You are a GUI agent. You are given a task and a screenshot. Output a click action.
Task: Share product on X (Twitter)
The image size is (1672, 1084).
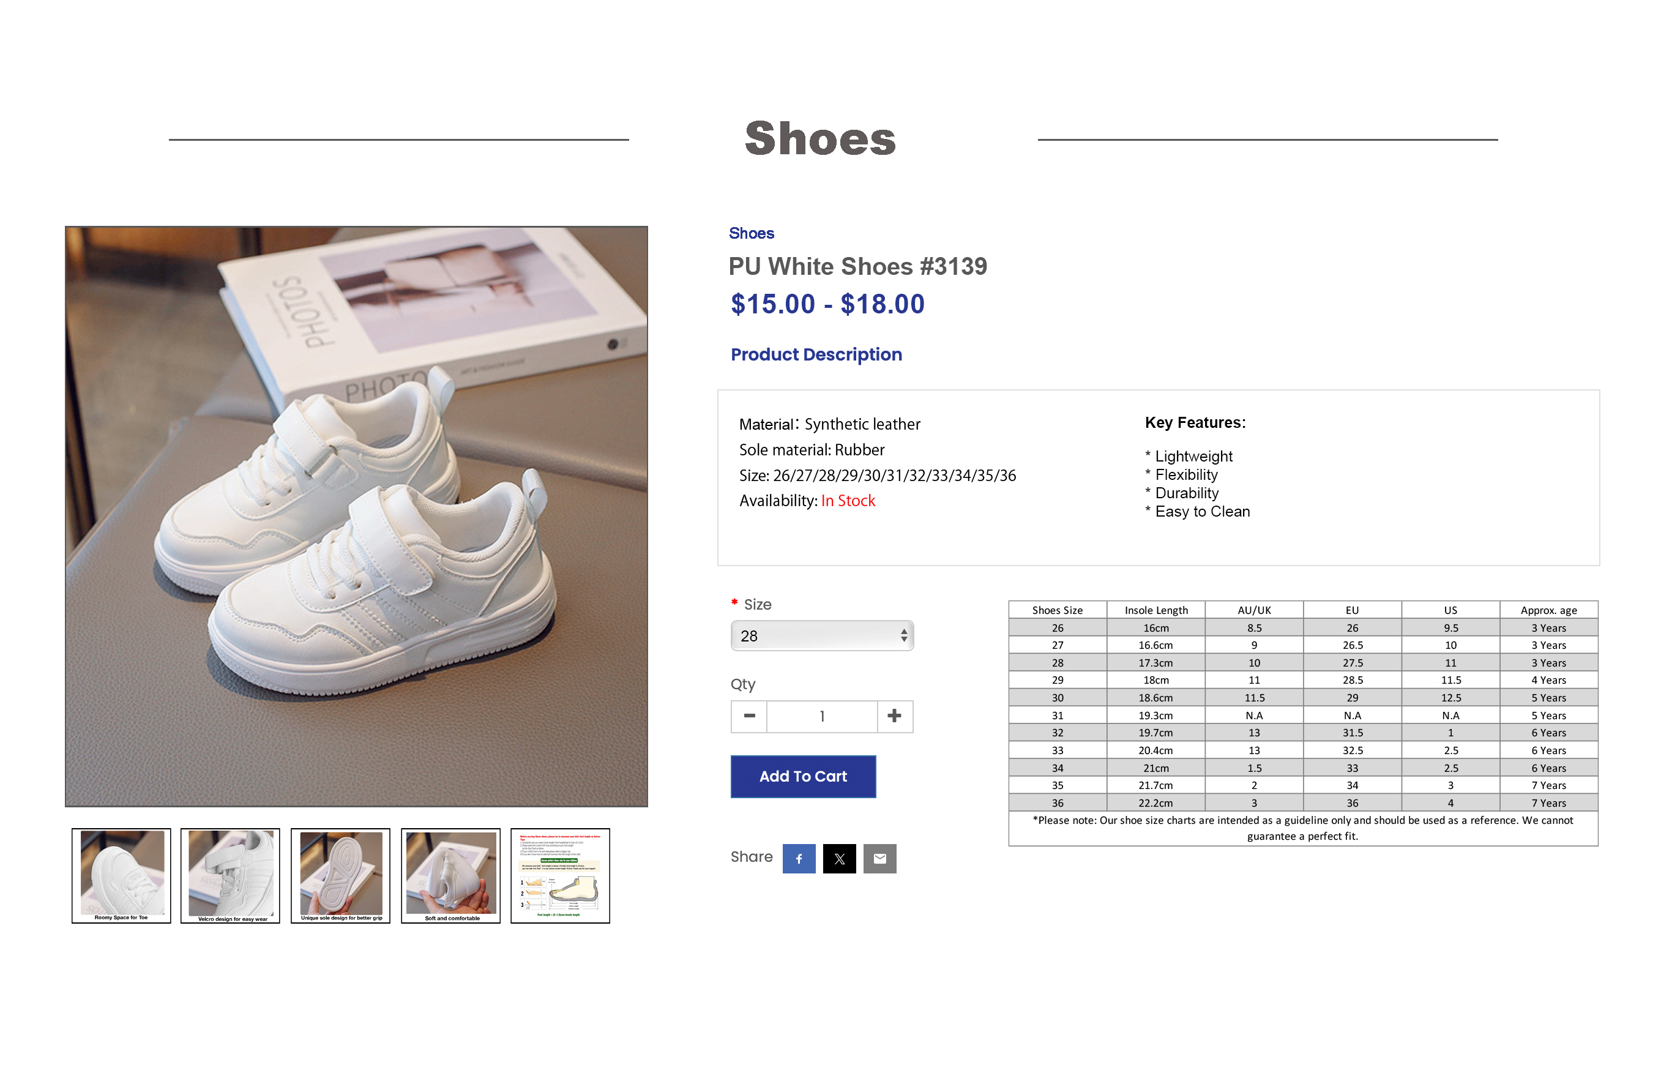tap(840, 859)
